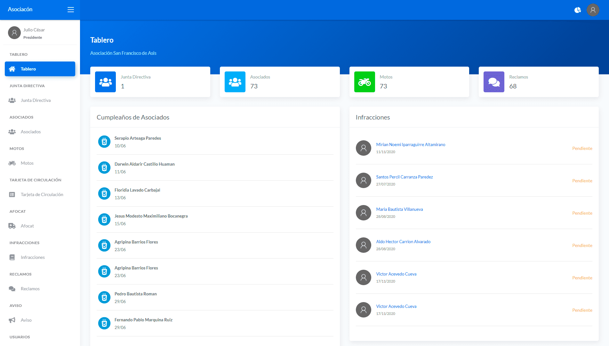Open the pie chart icon in header
The height and width of the screenshot is (346, 609).
click(x=578, y=10)
